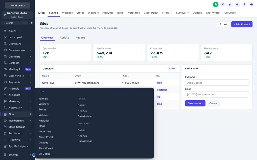This screenshot has height=160, width=257.
Task: Click the Settings gear icon
Action: (5, 155)
